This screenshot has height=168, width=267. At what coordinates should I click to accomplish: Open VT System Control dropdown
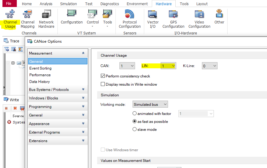click(93, 18)
